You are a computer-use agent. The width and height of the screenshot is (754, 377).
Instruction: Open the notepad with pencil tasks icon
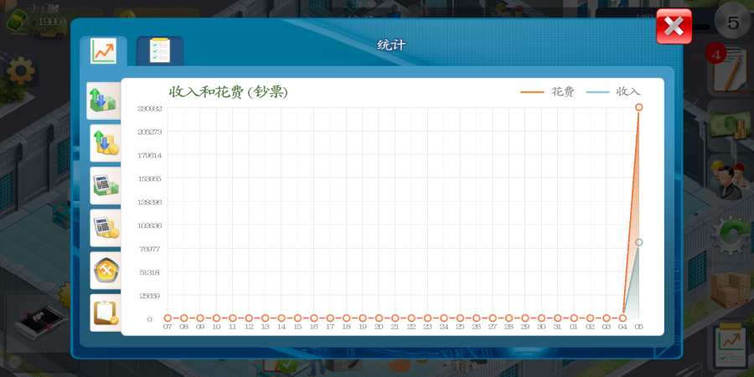pyautogui.click(x=731, y=70)
